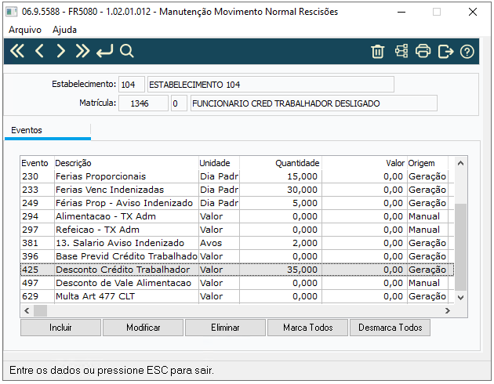494x384 pixels.
Task: Click the vertical scrollbar down arrow
Action: pyautogui.click(x=460, y=298)
